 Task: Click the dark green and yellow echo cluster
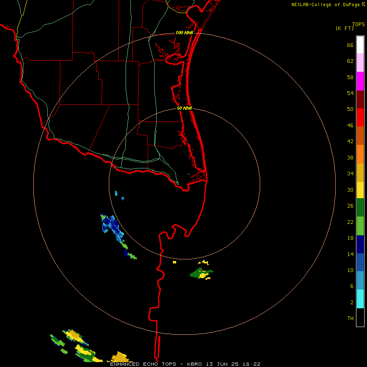[x=201, y=273]
